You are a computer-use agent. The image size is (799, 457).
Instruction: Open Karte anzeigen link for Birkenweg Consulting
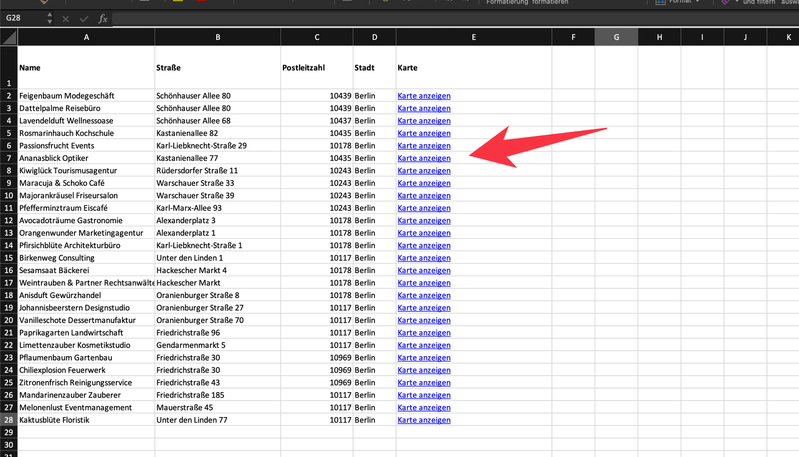coord(424,258)
